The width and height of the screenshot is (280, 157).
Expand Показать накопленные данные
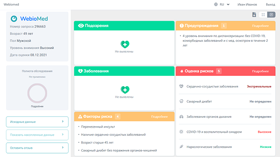[37, 135]
